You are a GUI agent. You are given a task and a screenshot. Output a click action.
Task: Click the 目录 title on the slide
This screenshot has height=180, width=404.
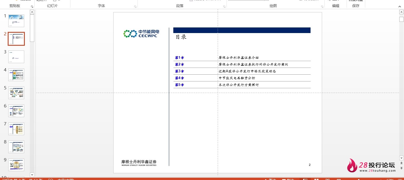pos(181,37)
